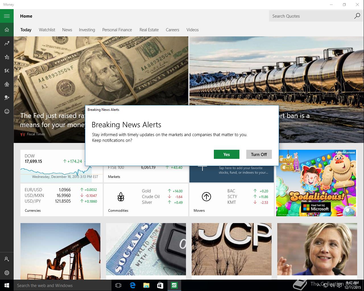This screenshot has height=291, width=364.
Task: Open the JCP storefront article thumbnail
Action: tap(231, 249)
